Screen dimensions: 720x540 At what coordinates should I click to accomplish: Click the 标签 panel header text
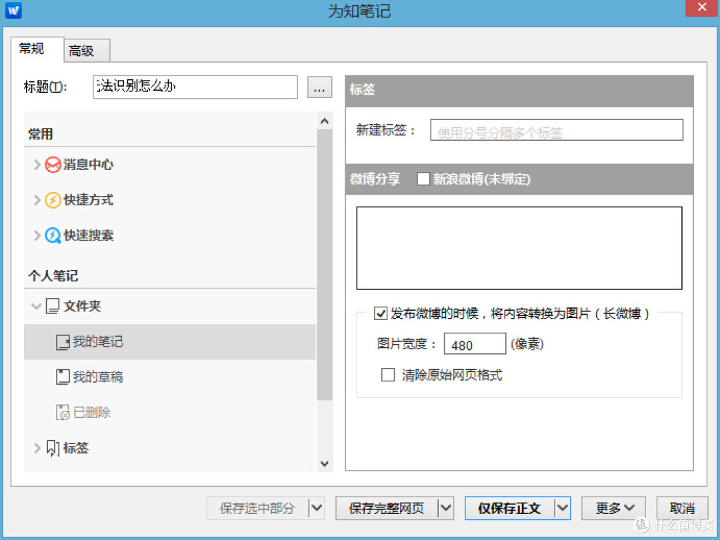362,89
